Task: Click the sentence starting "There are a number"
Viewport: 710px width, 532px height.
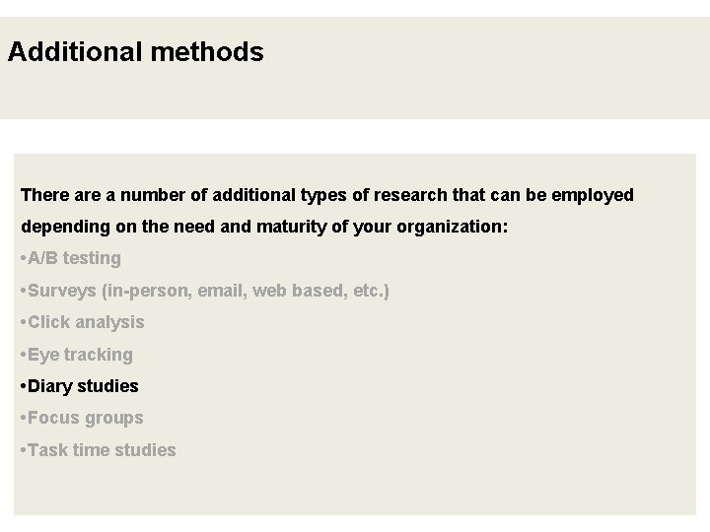Action: [x=326, y=195]
